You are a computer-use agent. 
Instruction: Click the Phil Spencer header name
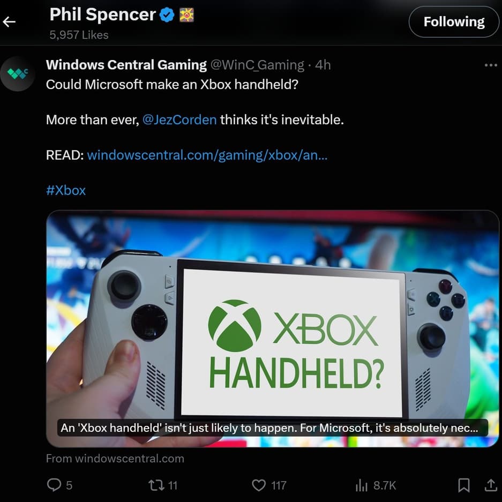[x=102, y=15]
